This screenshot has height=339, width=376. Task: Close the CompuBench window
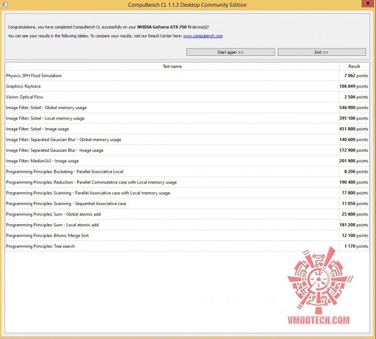click(368, 3)
